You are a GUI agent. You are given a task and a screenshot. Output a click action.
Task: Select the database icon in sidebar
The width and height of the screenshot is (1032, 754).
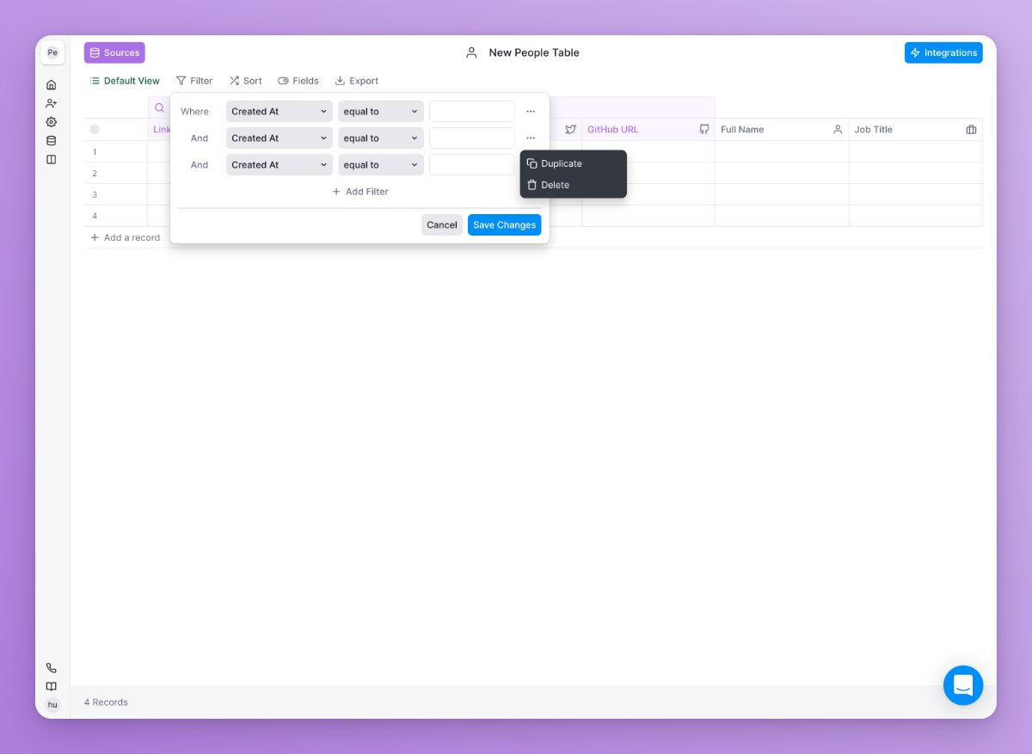[52, 141]
